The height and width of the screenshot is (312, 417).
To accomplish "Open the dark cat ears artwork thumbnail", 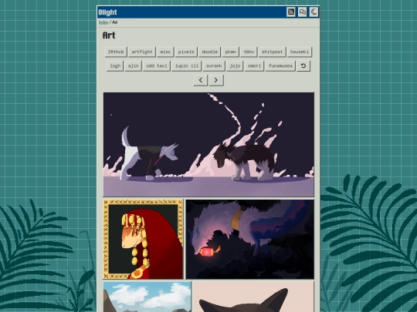I will [254, 297].
